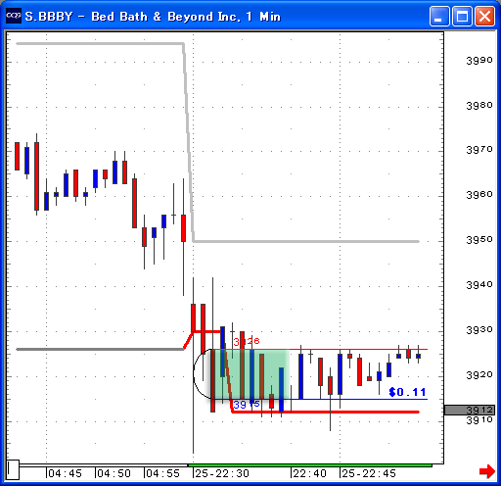This screenshot has width=501, height=486.
Task: Click the 3940 price axis label
Action: point(479,285)
